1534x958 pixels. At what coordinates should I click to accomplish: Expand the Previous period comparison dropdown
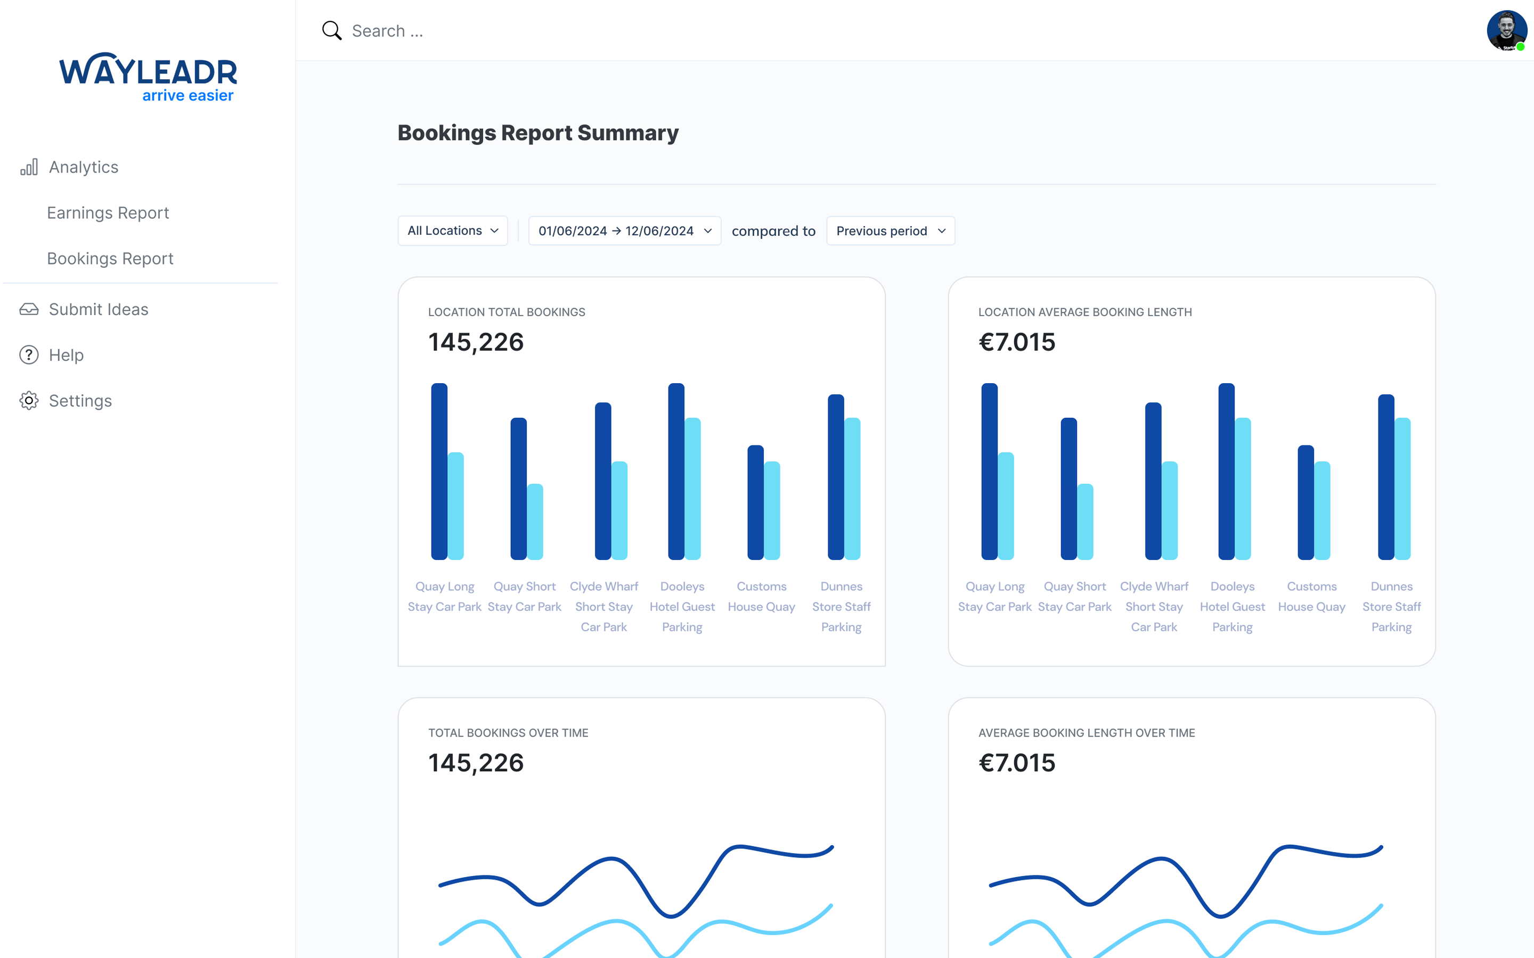[x=890, y=230]
